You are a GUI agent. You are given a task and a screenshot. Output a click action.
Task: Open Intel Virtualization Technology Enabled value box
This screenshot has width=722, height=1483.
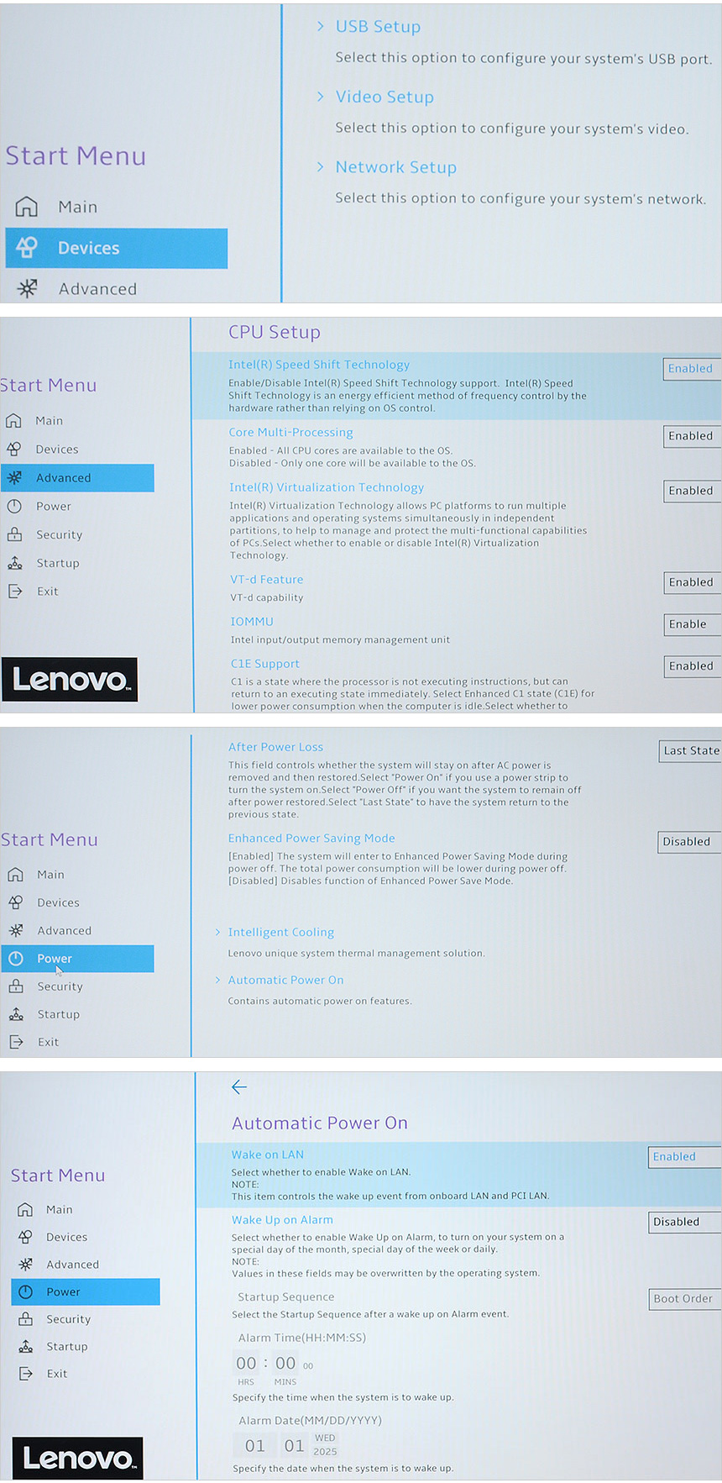coord(691,491)
